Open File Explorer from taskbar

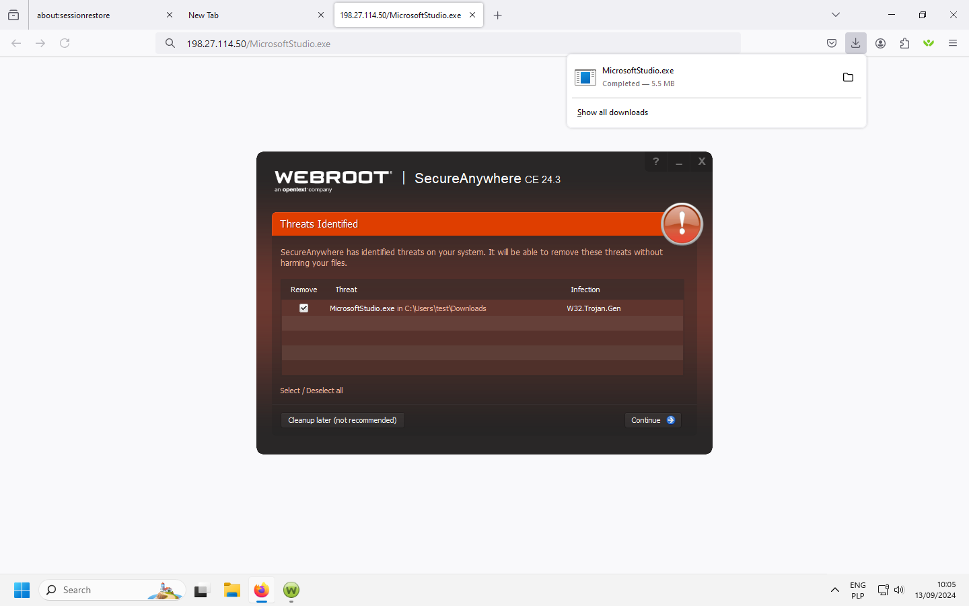(x=232, y=591)
